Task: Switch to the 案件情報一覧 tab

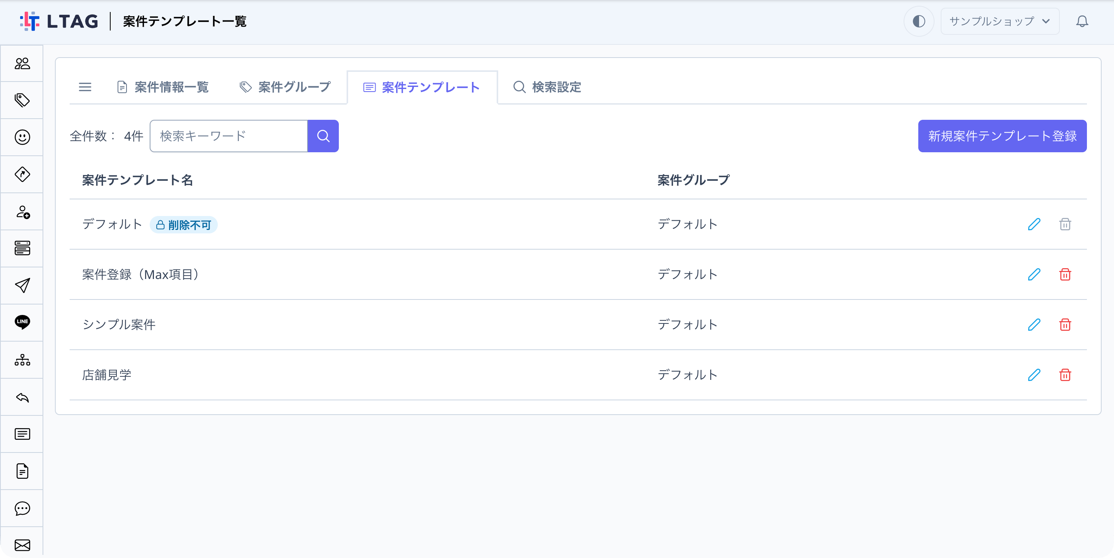Action: point(163,87)
